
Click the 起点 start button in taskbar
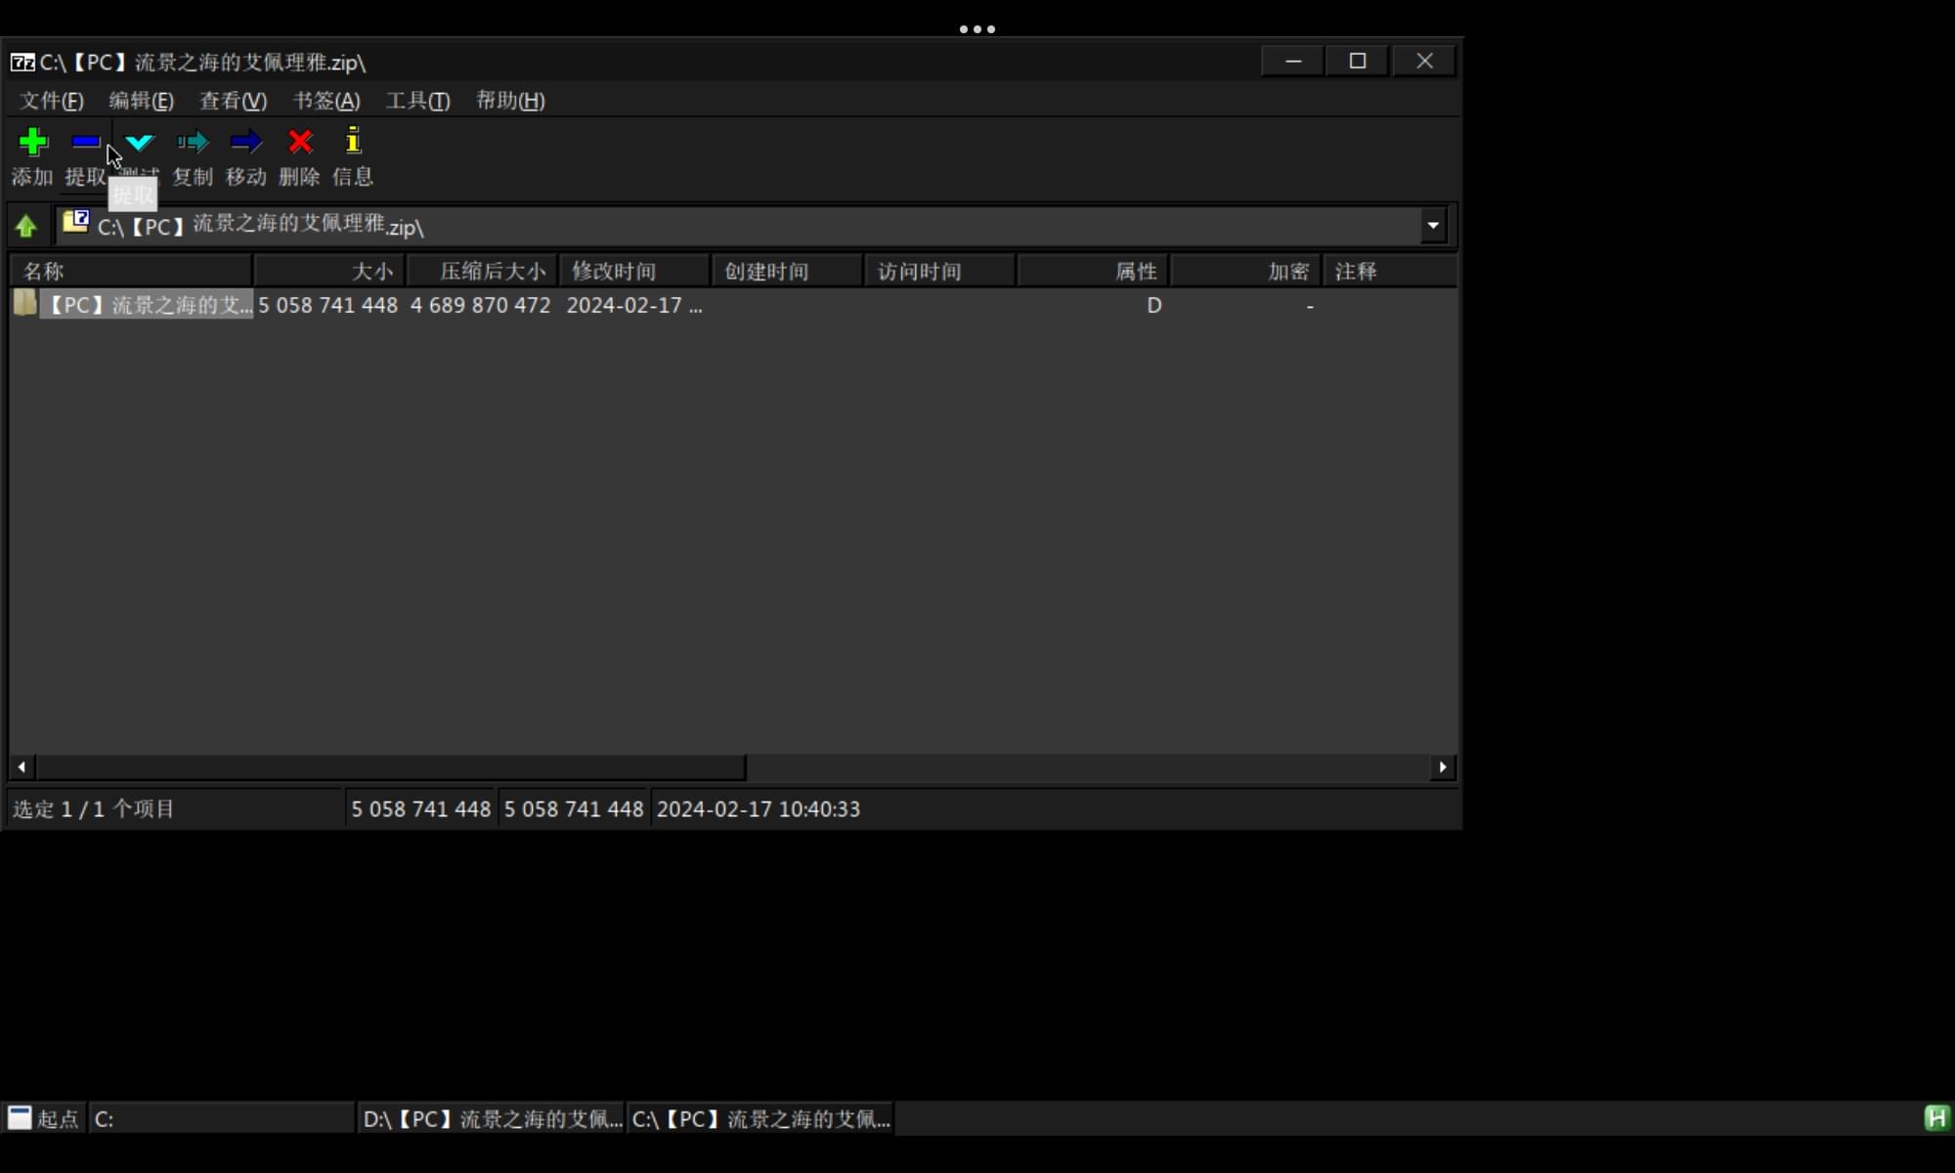click(43, 1118)
